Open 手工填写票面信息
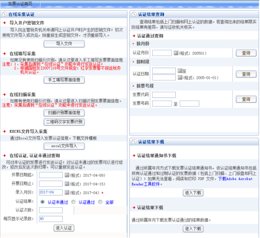 pyautogui.click(x=64, y=80)
